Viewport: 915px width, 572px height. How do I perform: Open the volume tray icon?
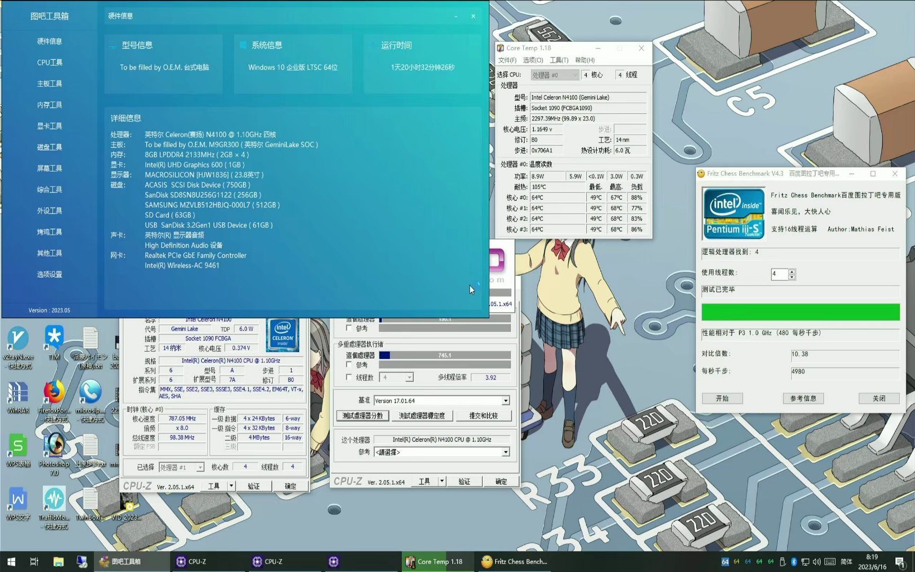tap(817, 561)
